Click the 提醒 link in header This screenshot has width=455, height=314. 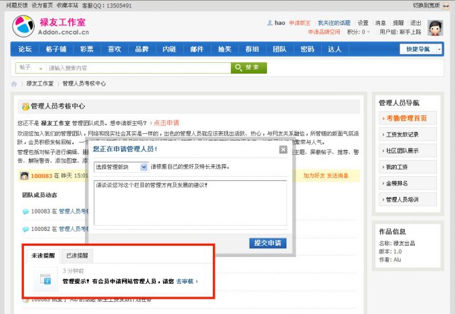[398, 23]
